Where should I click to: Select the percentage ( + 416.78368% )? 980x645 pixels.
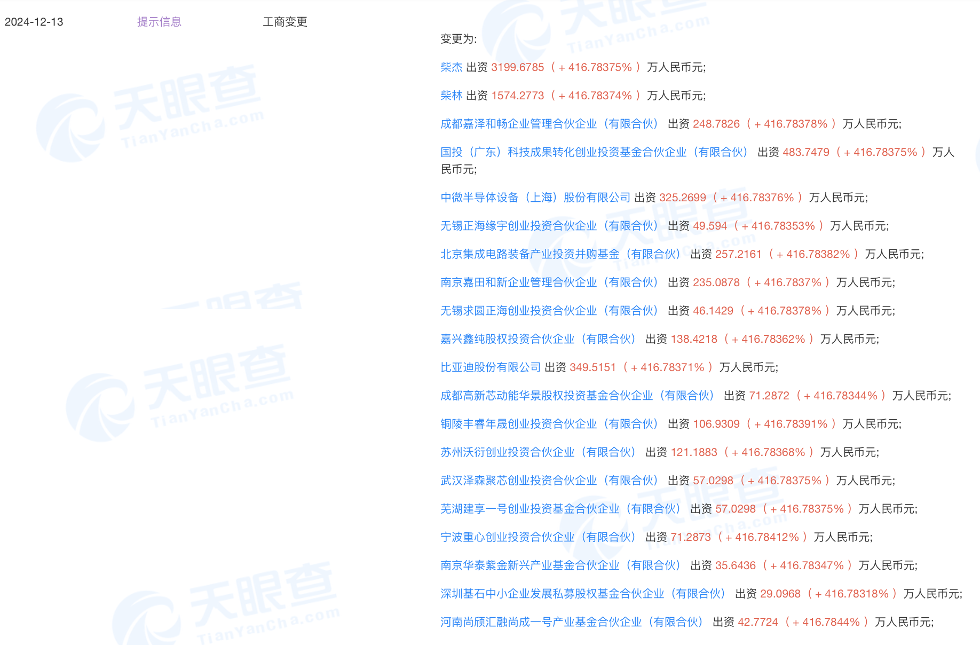(769, 452)
